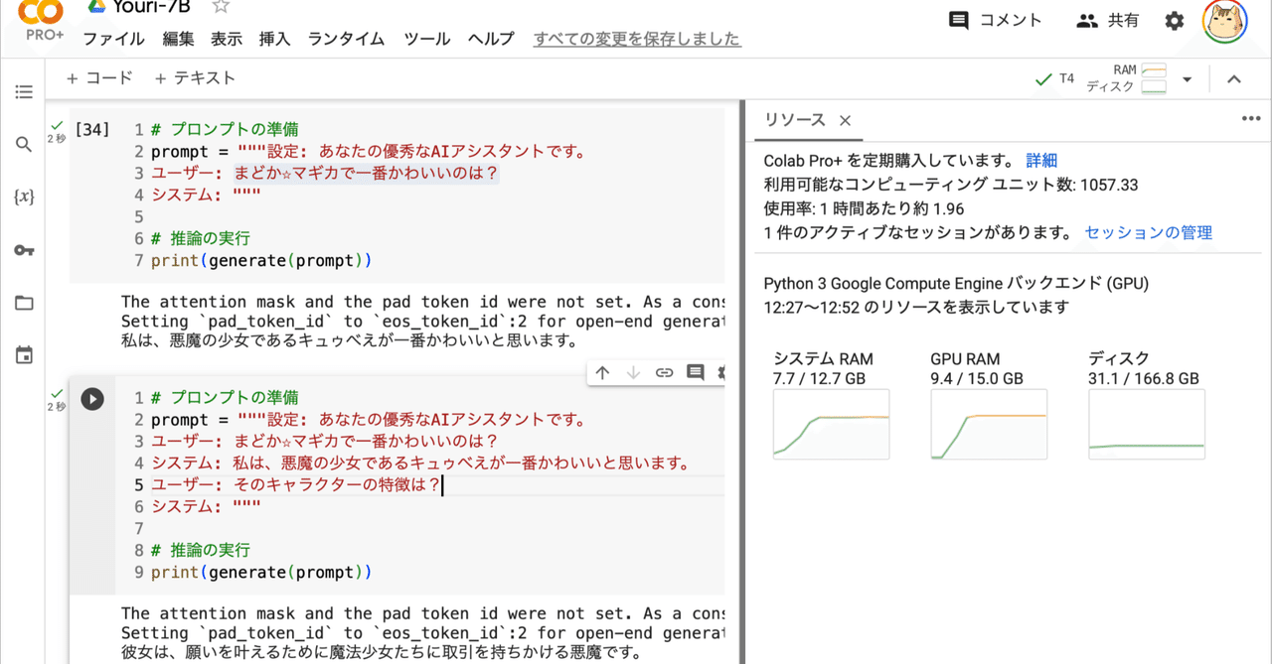
Task: Move the selected cell up
Action: click(x=603, y=372)
